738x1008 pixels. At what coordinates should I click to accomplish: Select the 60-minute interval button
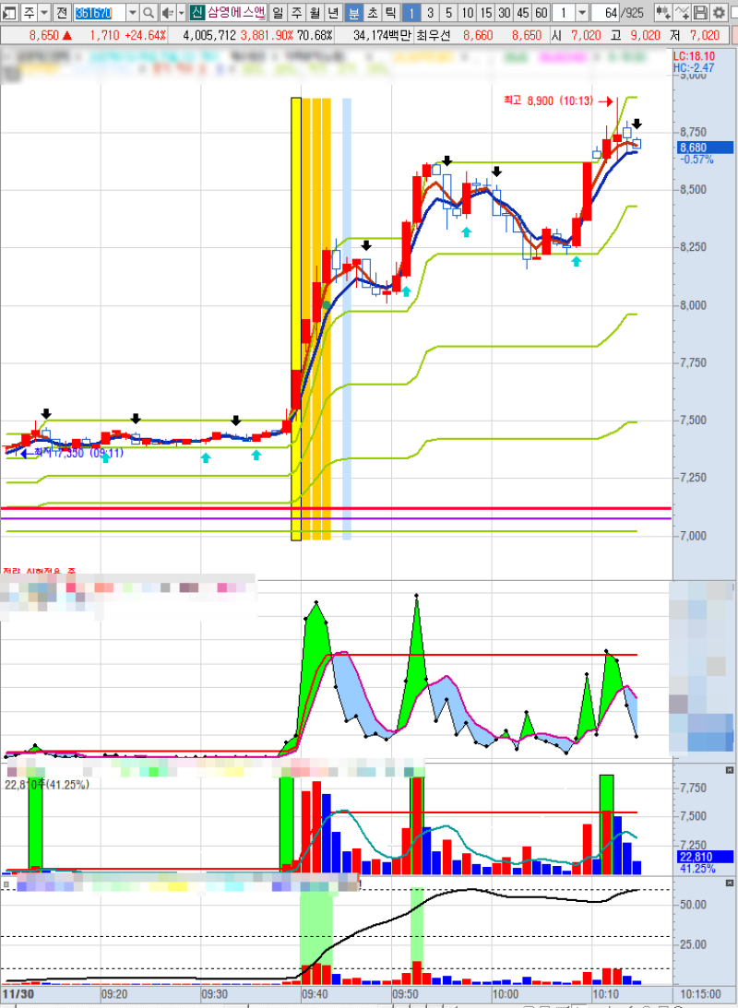click(542, 12)
